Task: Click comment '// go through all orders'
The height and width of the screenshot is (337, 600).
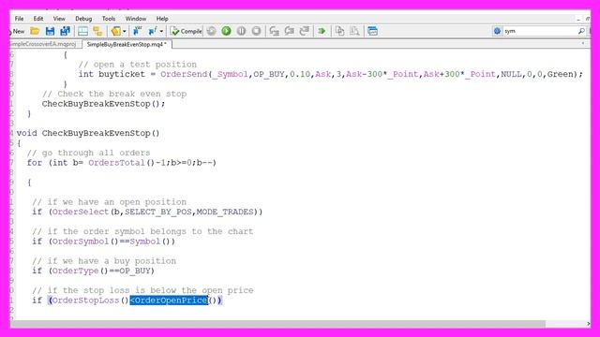Action: coord(88,153)
